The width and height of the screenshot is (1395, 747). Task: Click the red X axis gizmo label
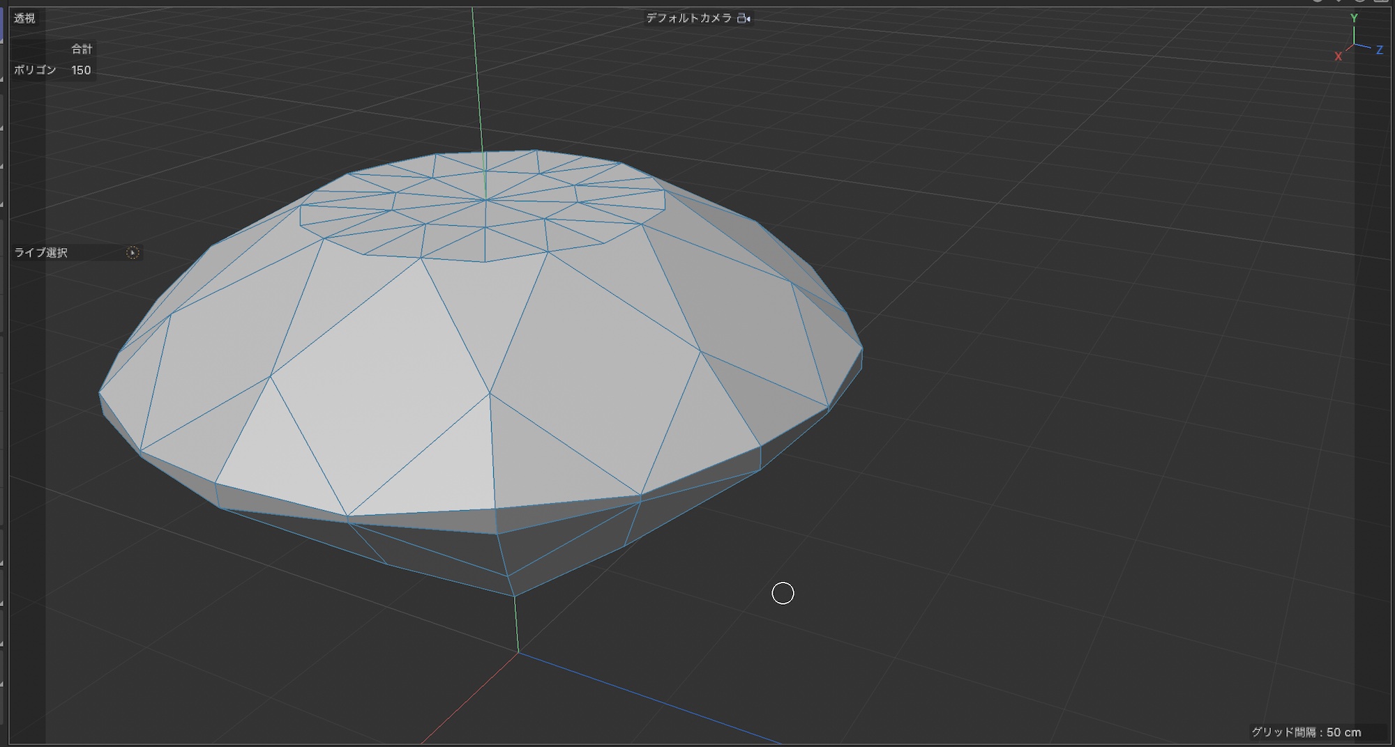[x=1338, y=56]
